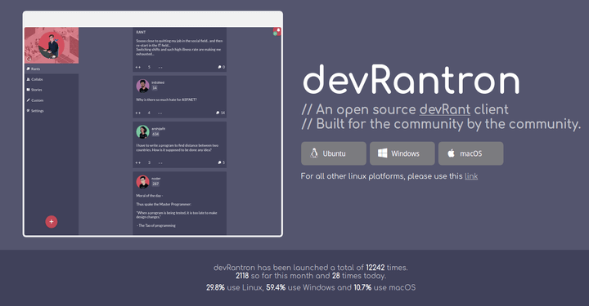The image size is (589, 306).
Task: Click the 634 score badge
Action: [x=155, y=134]
